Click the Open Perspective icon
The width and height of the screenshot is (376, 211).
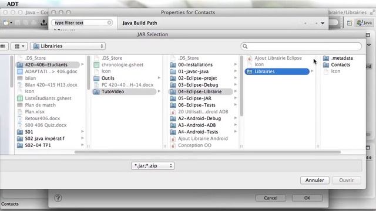point(350,23)
